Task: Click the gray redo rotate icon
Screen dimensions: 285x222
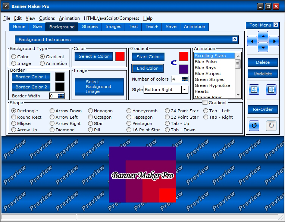Action: [271, 125]
